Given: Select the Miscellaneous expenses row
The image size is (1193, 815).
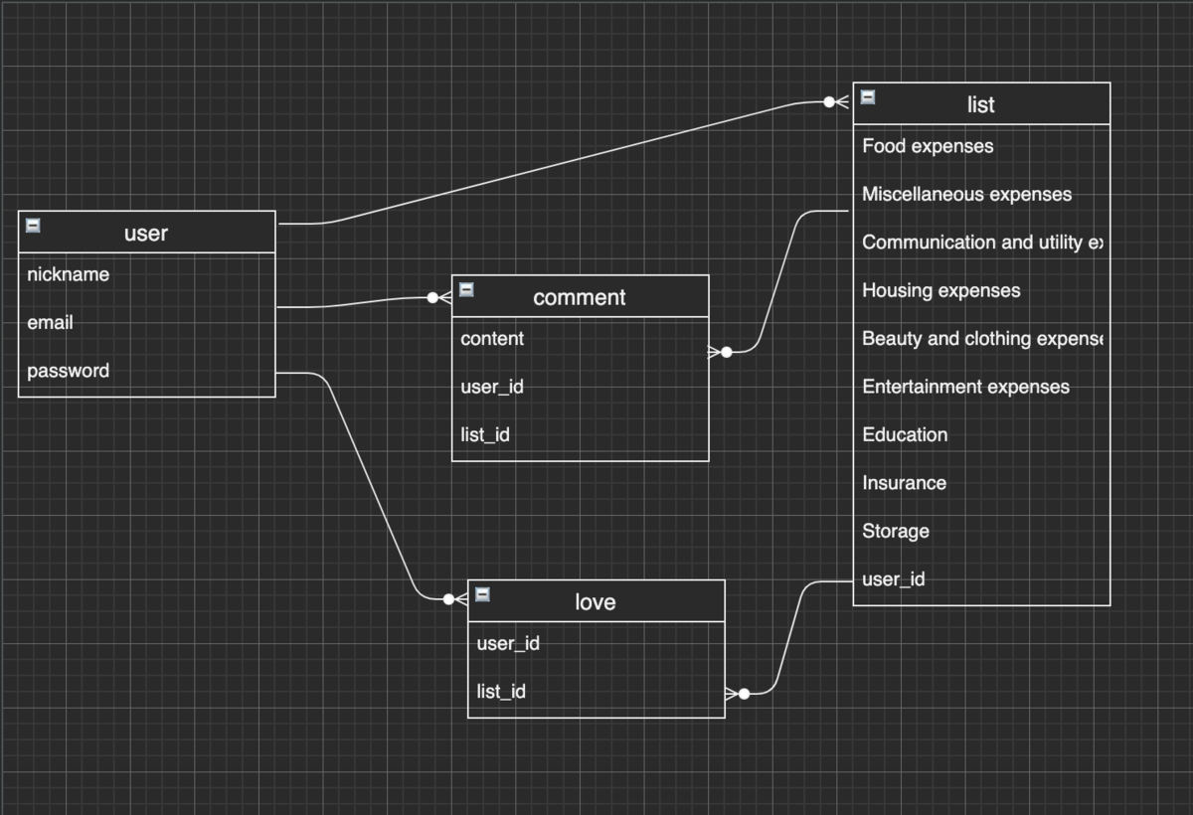Looking at the screenshot, I should 982,195.
